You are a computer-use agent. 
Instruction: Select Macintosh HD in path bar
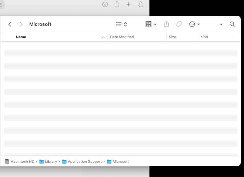pyautogui.click(x=19, y=161)
